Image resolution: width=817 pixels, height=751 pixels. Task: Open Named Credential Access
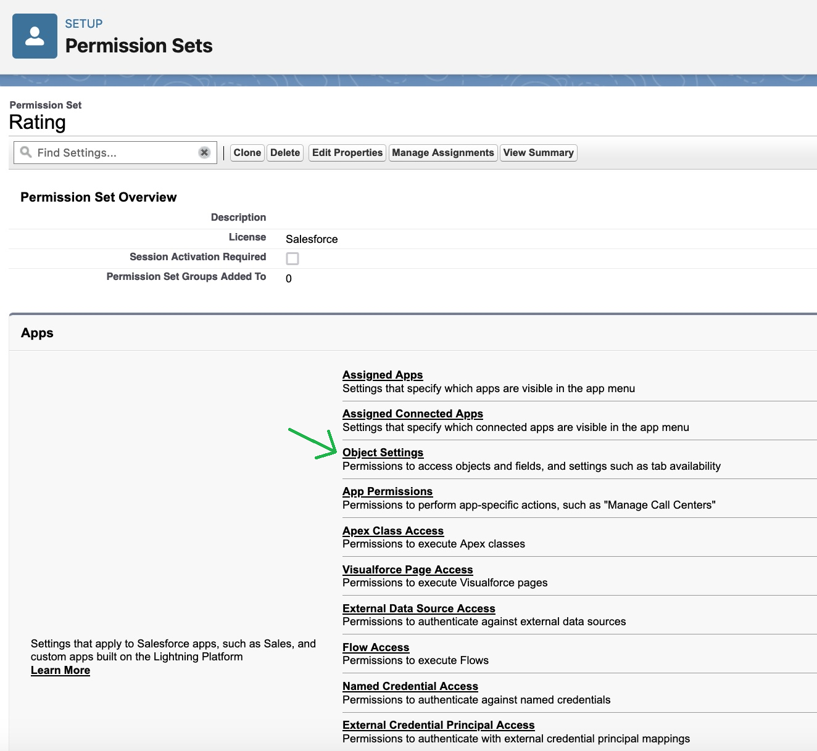[410, 686]
